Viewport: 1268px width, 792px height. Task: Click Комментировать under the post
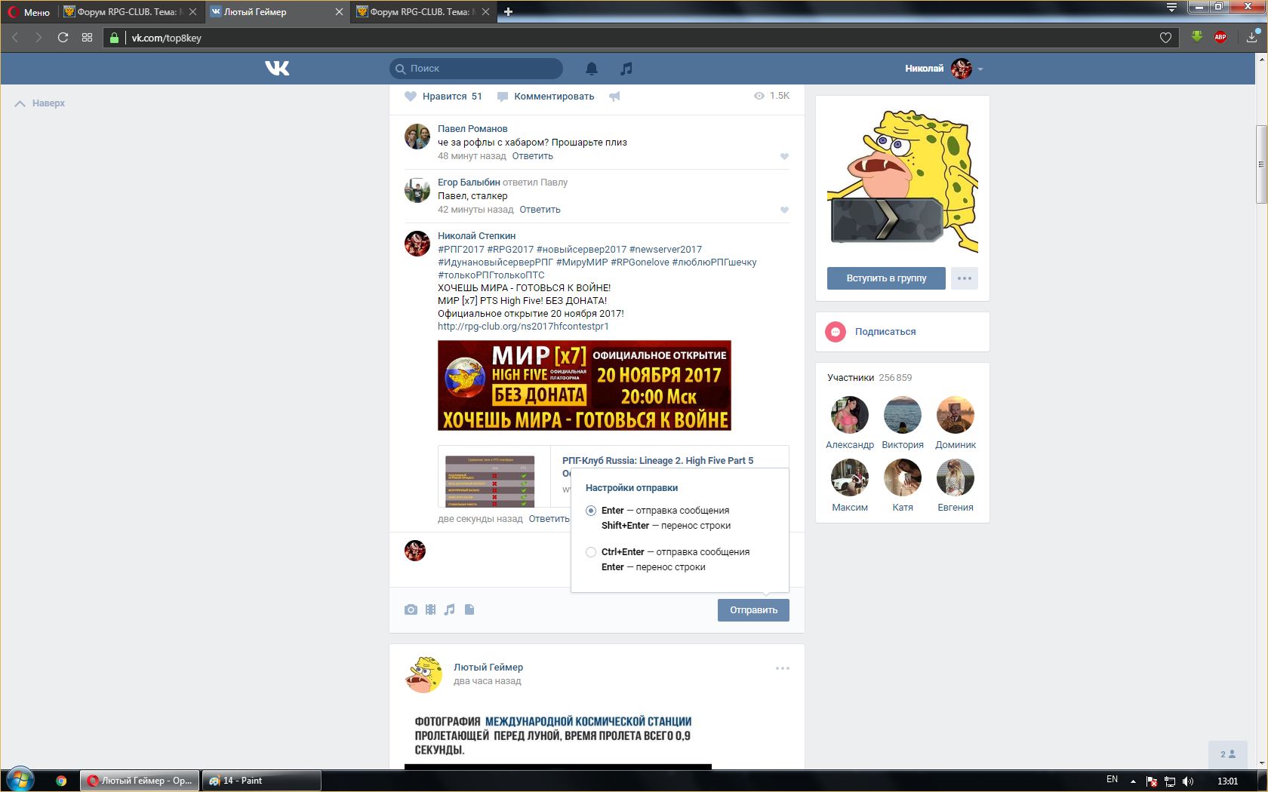click(546, 97)
